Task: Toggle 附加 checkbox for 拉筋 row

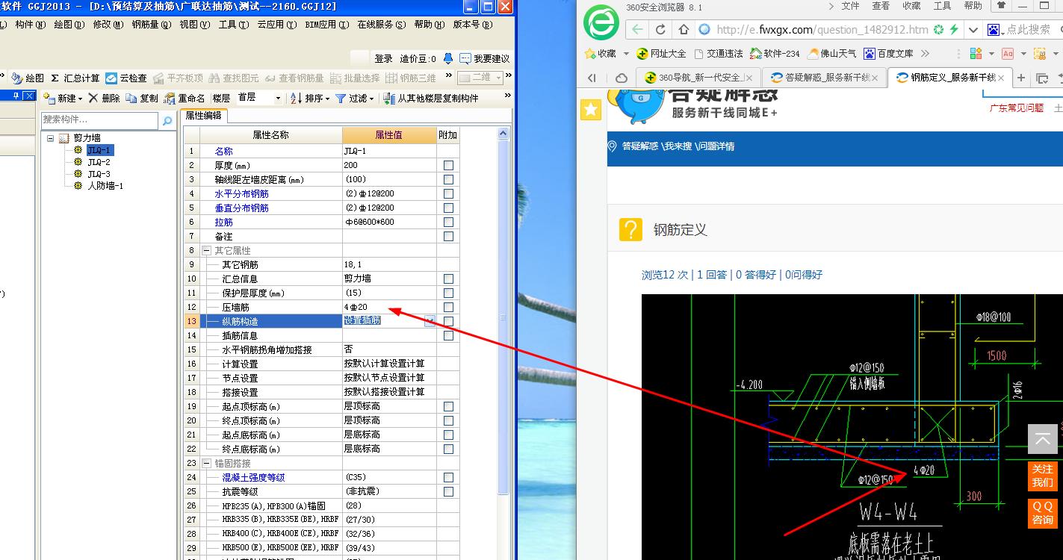Action: (448, 222)
